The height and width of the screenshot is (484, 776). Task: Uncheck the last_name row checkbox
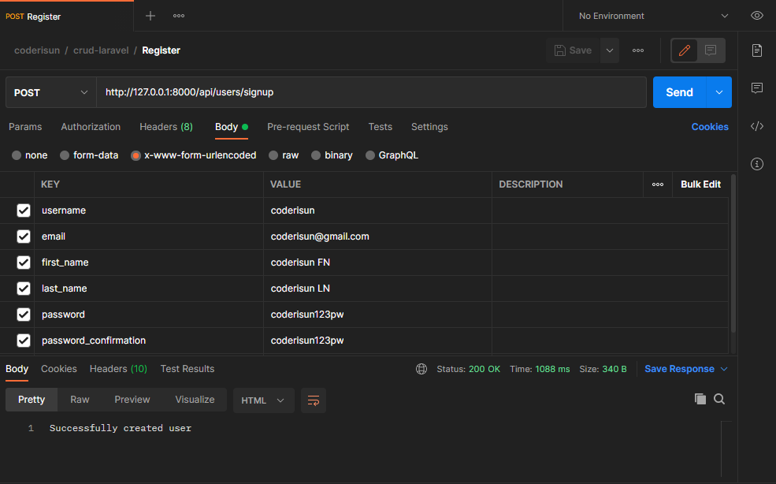coord(24,289)
